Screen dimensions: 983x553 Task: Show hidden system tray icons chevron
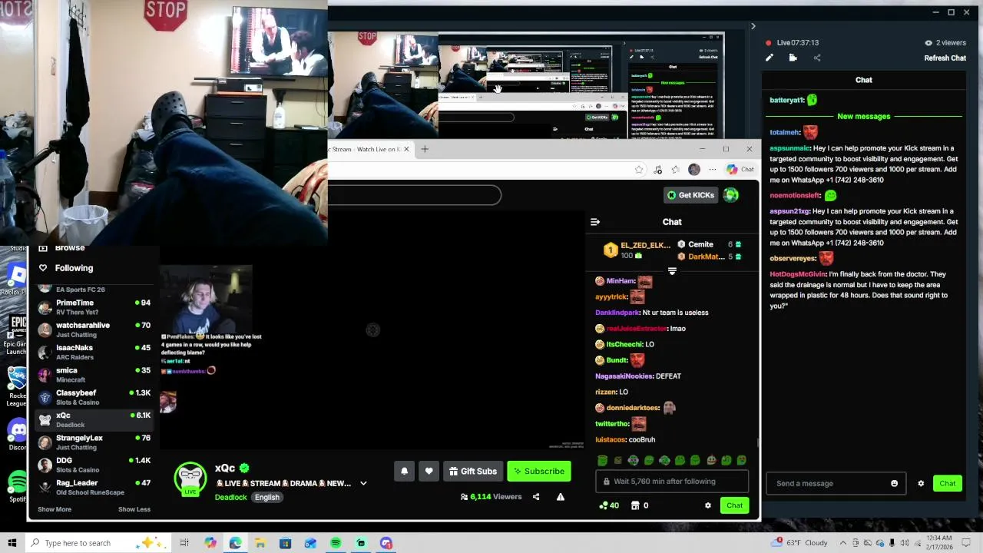(x=842, y=543)
